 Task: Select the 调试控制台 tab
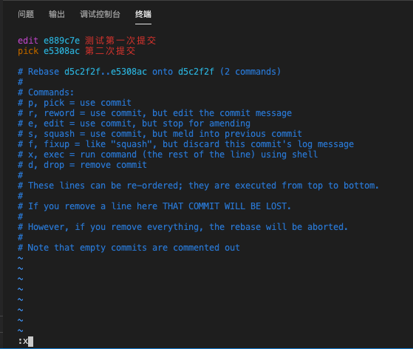(x=100, y=14)
